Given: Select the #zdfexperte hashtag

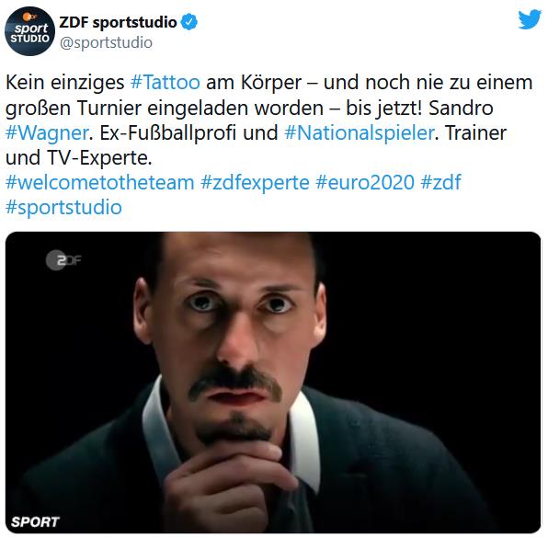Looking at the screenshot, I should click(x=255, y=183).
